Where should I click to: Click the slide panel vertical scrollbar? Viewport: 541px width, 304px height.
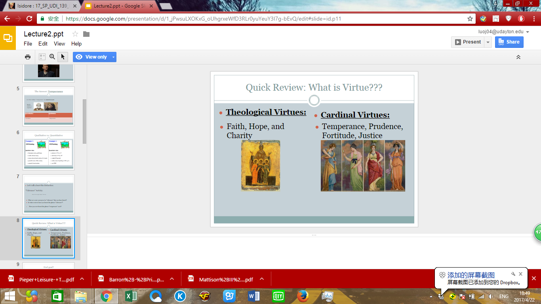click(x=84, y=121)
